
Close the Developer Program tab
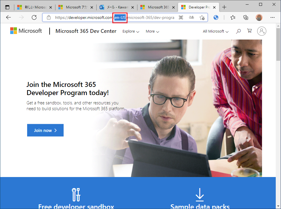(214, 7)
